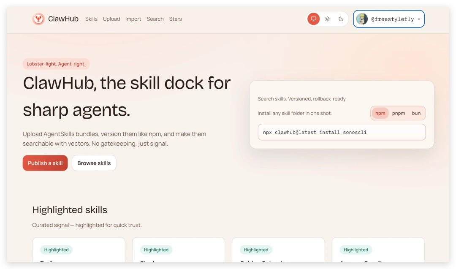The width and height of the screenshot is (456, 269).
Task: Open the Search page
Action: coord(155,19)
